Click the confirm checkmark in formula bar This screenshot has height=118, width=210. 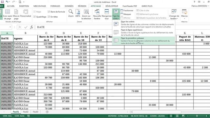pyautogui.click(x=26, y=27)
